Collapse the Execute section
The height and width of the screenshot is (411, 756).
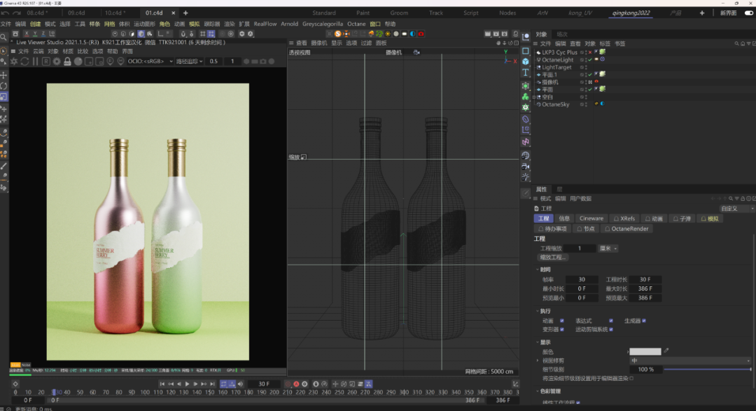[x=538, y=311]
